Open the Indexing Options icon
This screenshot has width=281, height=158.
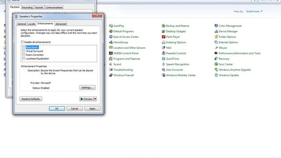click(163, 42)
